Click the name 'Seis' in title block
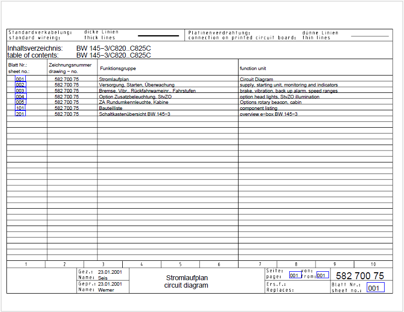This screenshot has width=404, height=312. click(102, 278)
